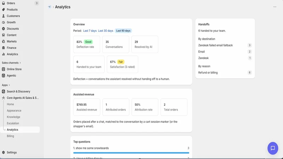
Task: Click the 50% Attribution rate card
Action: (145, 107)
